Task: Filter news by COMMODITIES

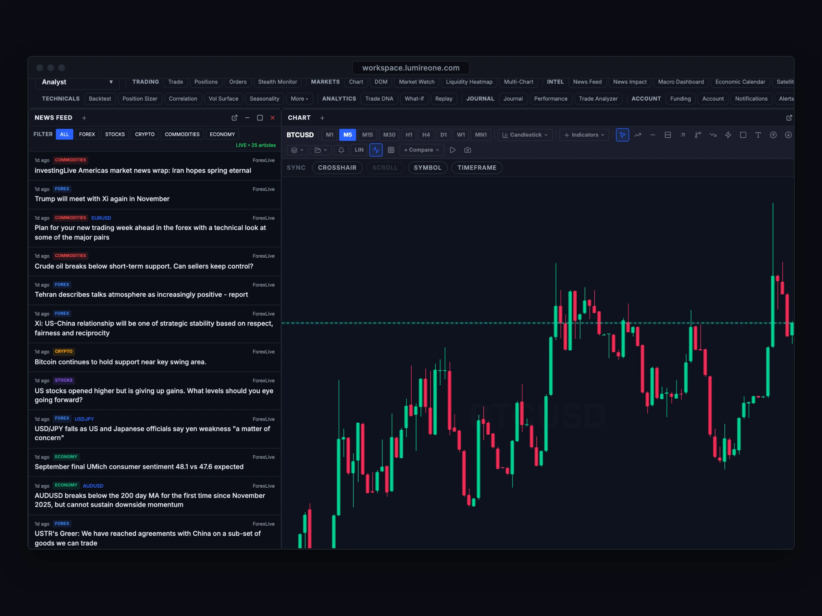Action: click(182, 134)
